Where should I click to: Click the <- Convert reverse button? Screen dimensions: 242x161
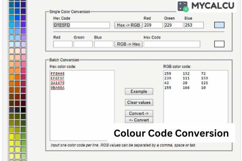tap(139, 120)
